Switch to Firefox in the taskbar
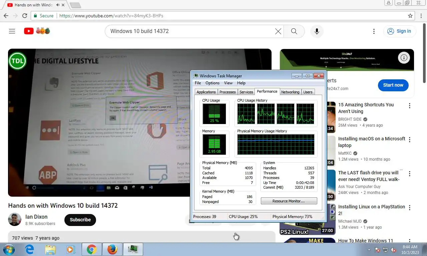Screen dimensions: 427x256 point(112,249)
